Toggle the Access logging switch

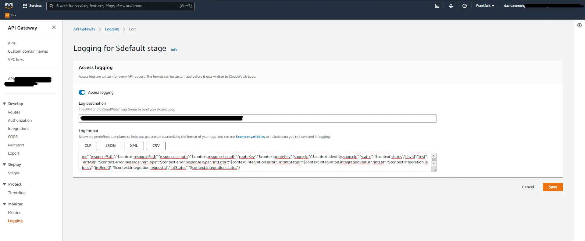coord(82,93)
